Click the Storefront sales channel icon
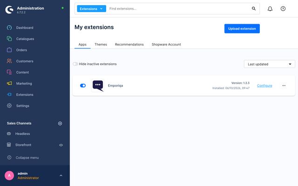This screenshot has width=298, height=186. 9,145
